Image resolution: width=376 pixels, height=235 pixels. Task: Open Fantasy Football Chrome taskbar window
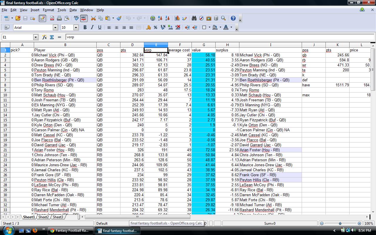[70, 231]
